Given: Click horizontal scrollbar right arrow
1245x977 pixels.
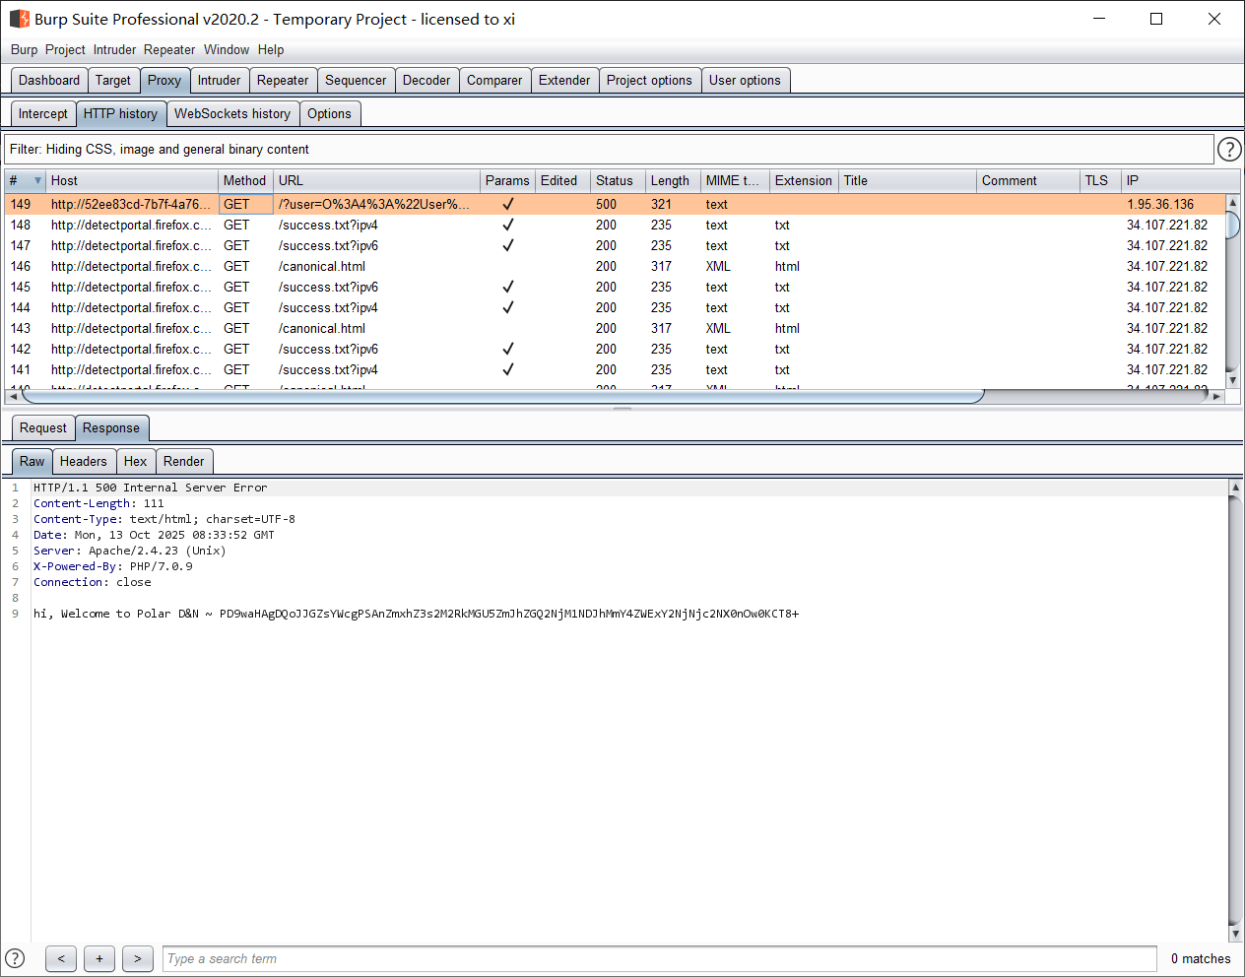Looking at the screenshot, I should (1216, 397).
